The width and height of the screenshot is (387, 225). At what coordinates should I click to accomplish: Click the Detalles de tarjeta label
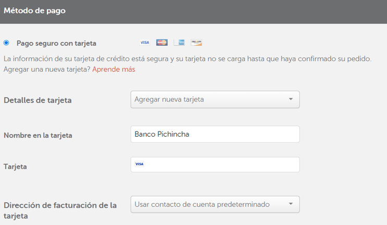click(x=38, y=100)
